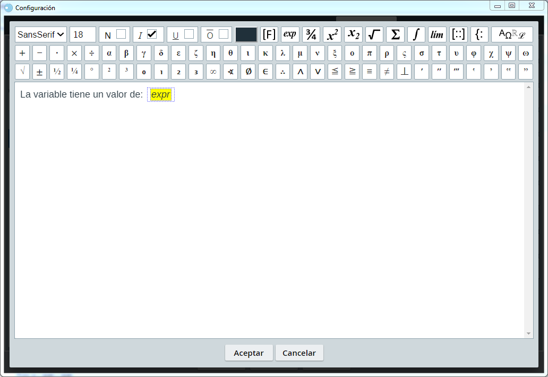Uncheck the italic (I) checkbox
This screenshot has width=548, height=377.
click(152, 34)
